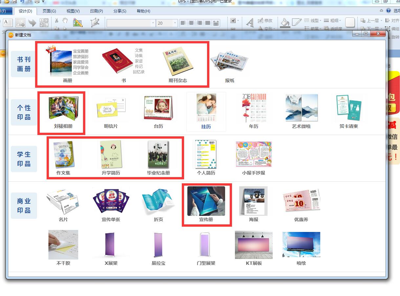400x296 pixels.
Task: Open the font size dropdown showing 20
Action: pos(167,23)
